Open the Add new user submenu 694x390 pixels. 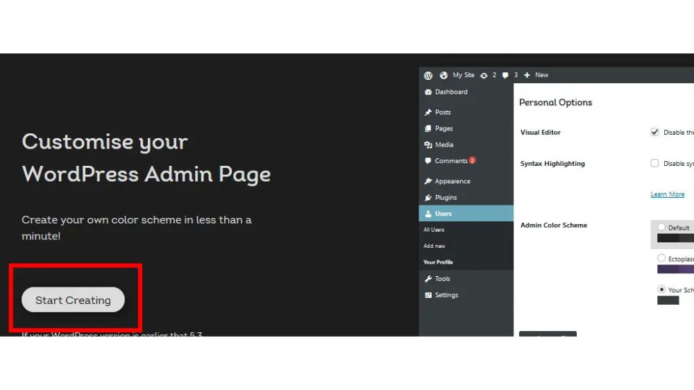coord(434,246)
